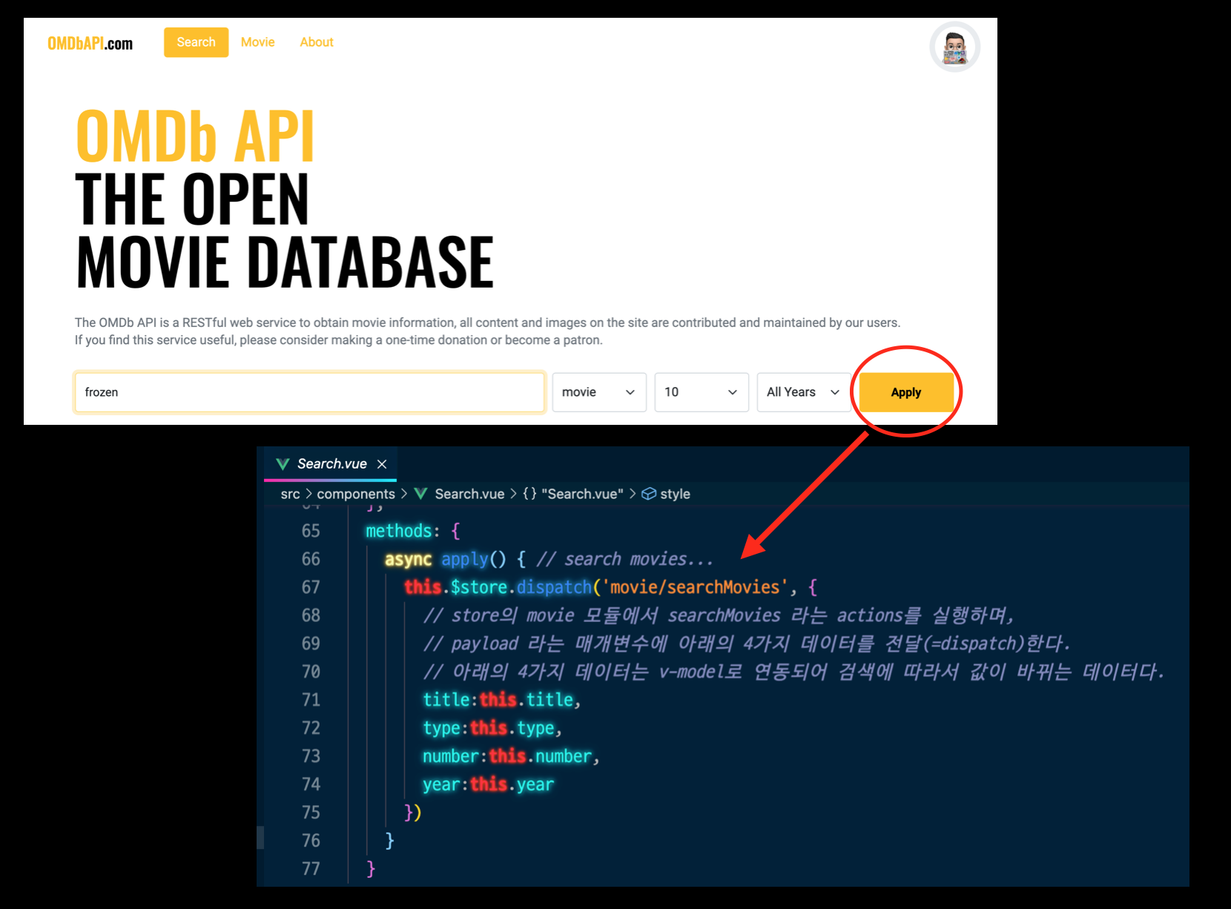
Task: Click the Vue file icon in tab
Action: pyautogui.click(x=283, y=464)
